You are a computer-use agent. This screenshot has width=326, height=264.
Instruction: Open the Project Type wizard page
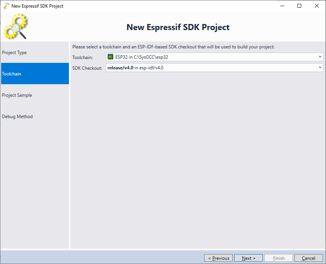(x=35, y=53)
